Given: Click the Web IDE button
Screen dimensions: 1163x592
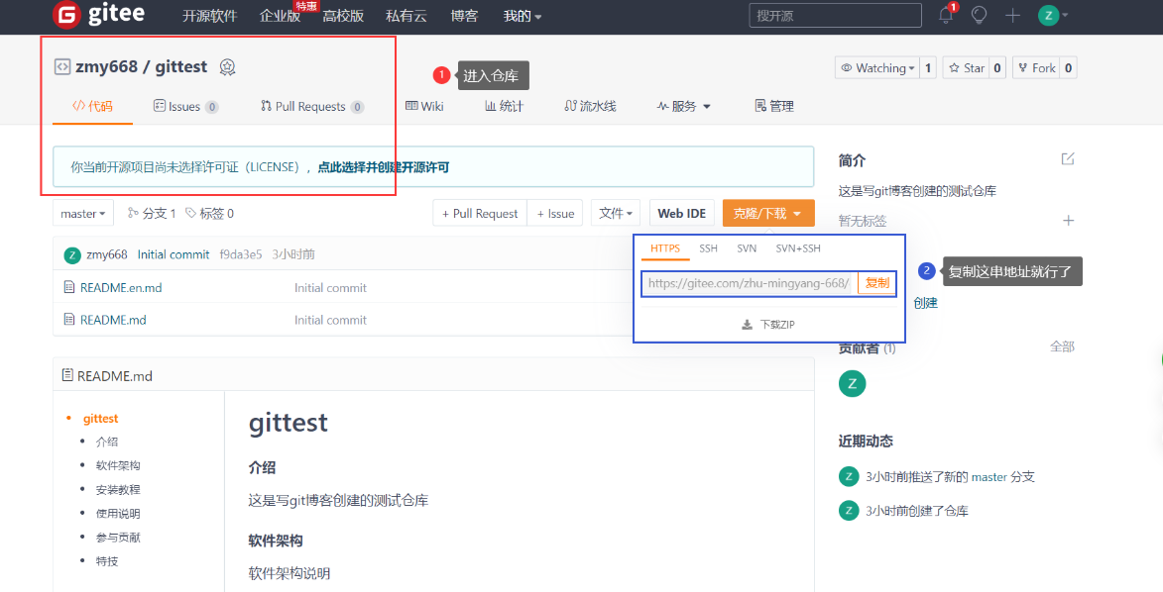Looking at the screenshot, I should [x=681, y=214].
